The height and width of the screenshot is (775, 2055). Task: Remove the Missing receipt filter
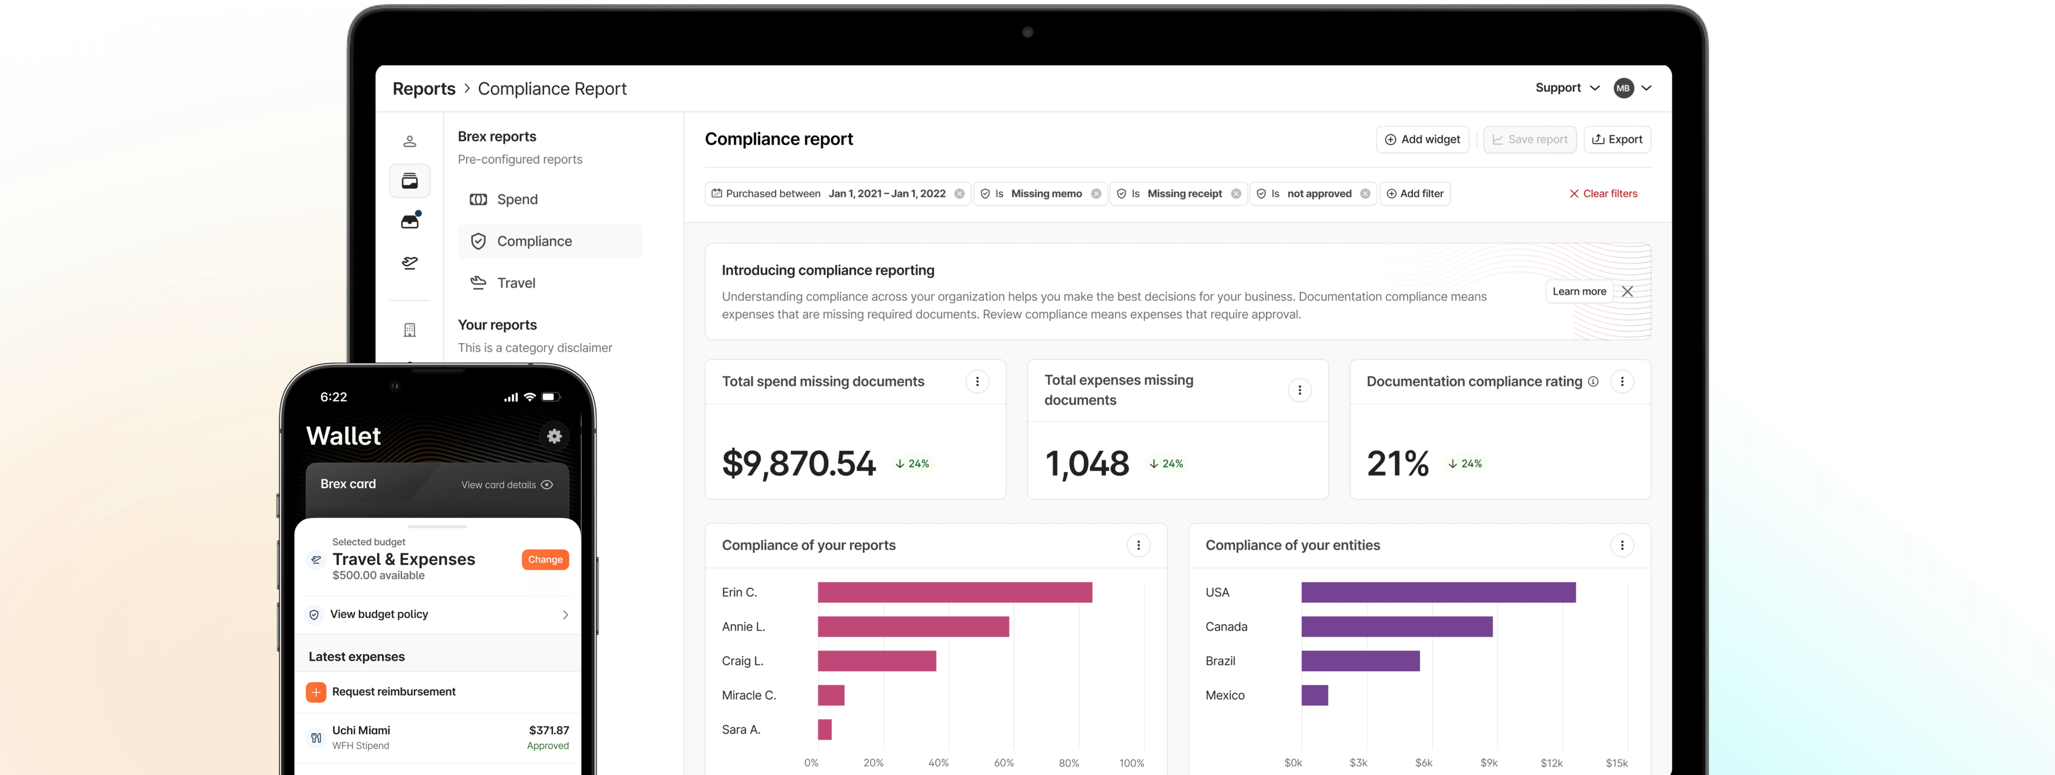[x=1236, y=194]
